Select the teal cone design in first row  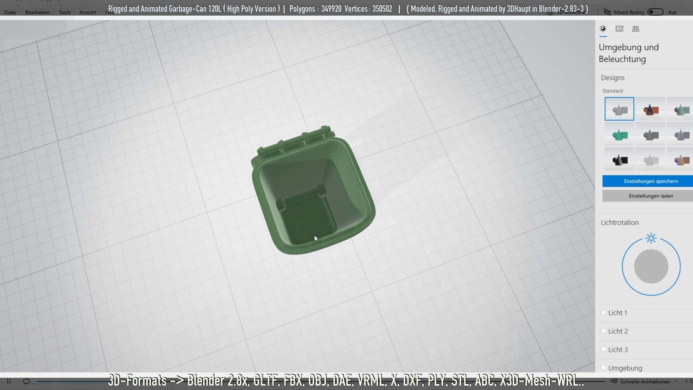(680, 109)
